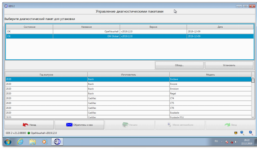Select the Cadillac CT4 row
Screen dimensions: 257x150
click(128, 98)
